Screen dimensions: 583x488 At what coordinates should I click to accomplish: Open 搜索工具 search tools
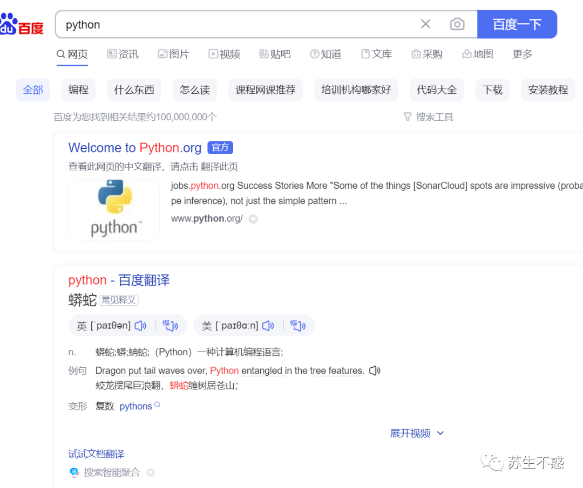[x=428, y=117]
